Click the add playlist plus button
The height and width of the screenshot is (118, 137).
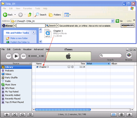[x=7, y=115]
